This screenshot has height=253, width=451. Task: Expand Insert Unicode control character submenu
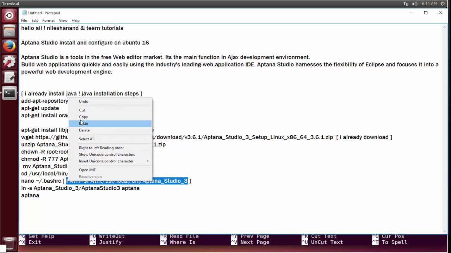click(x=110, y=161)
